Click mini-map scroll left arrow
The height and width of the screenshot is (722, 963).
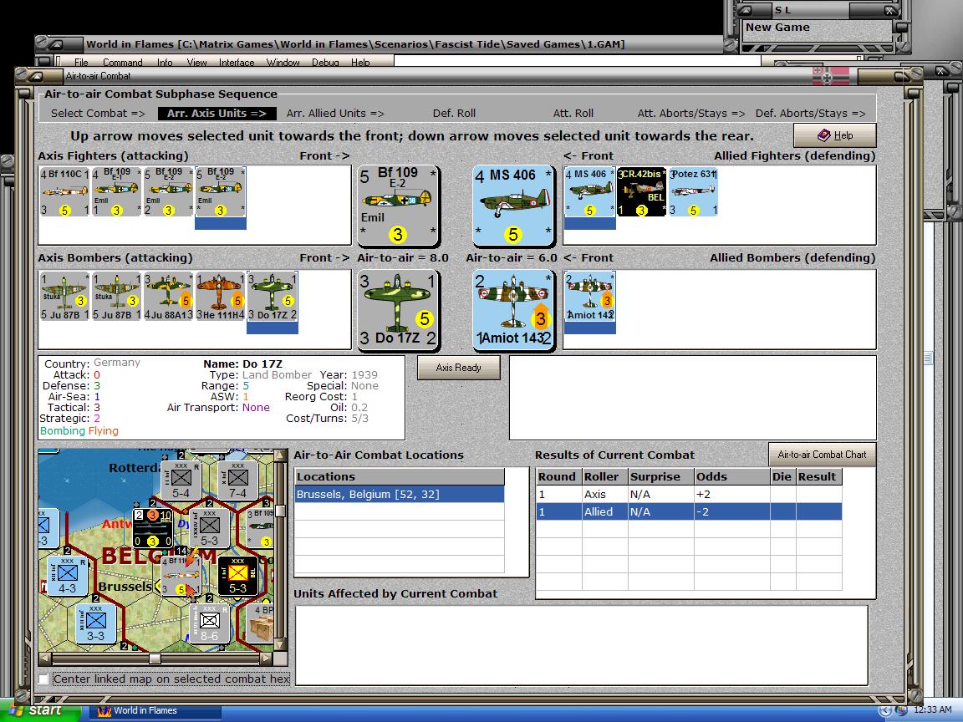coord(45,658)
